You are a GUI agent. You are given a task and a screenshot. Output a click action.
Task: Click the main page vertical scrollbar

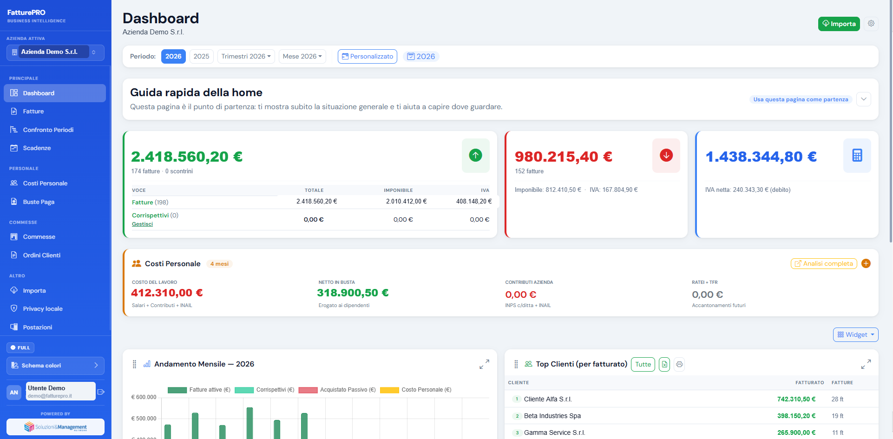point(890,121)
